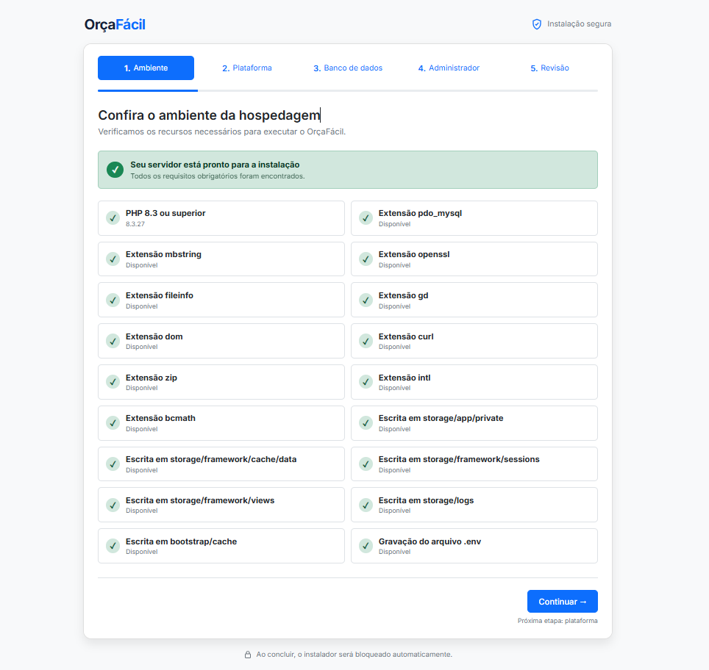Click the Escrita em bootstrap/cache label
This screenshot has height=670, width=709.
pos(182,541)
